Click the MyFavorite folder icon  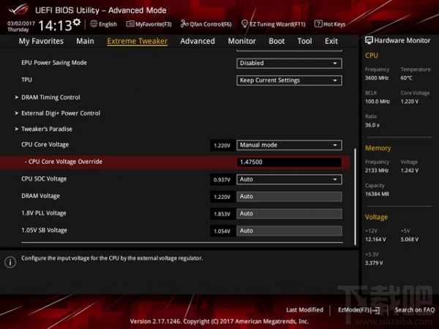pos(130,24)
